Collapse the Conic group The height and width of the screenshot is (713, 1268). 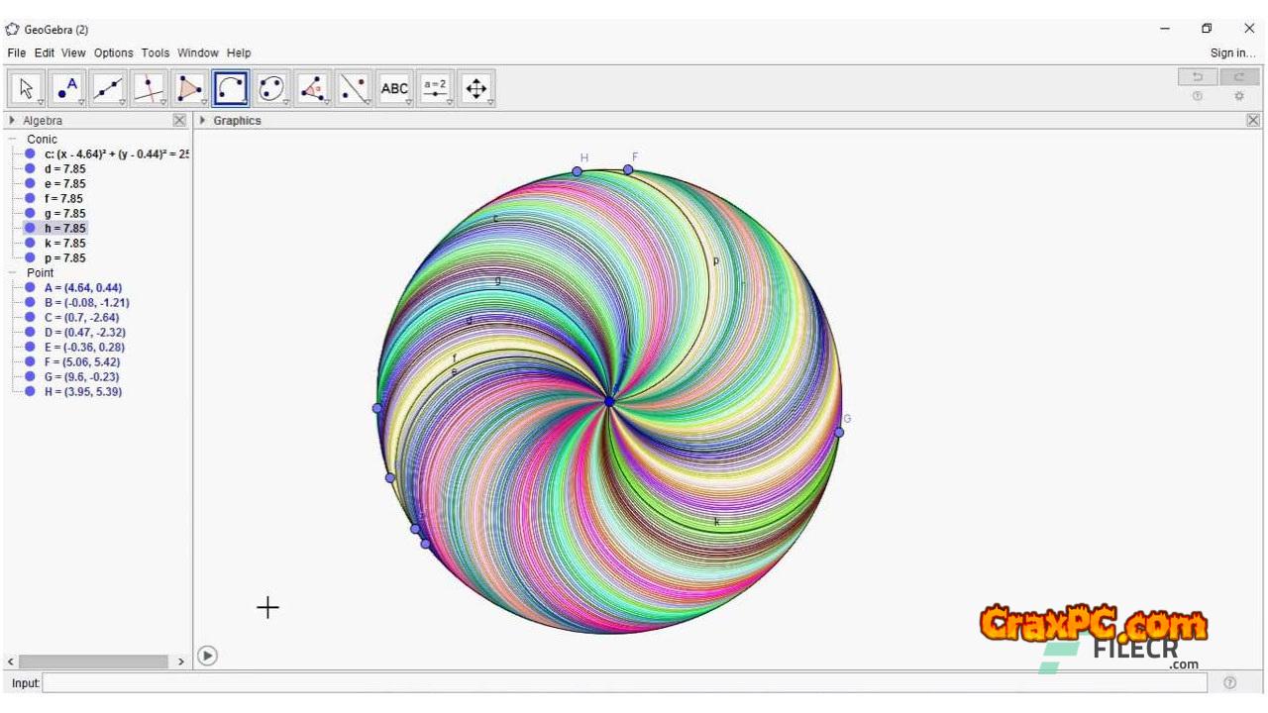(13, 139)
